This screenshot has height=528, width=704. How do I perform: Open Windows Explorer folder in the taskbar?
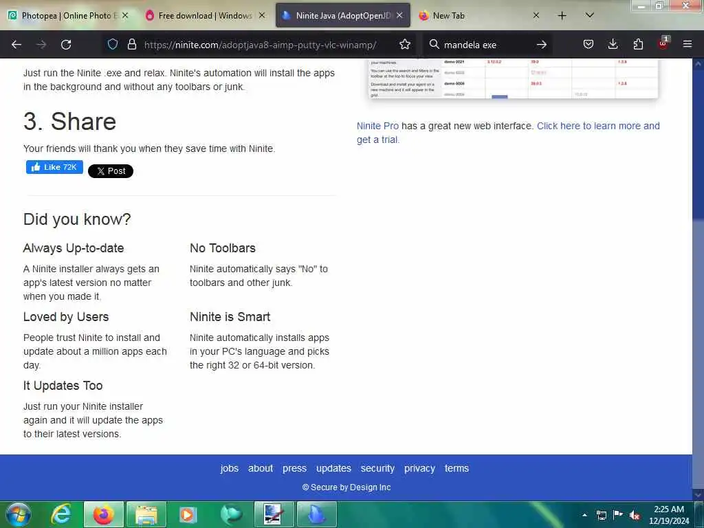pyautogui.click(x=146, y=514)
